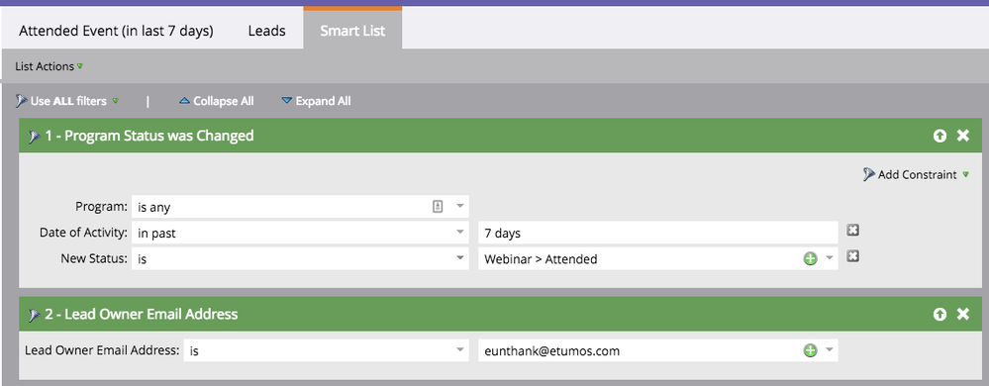Open the Attended Event (in last 7 days) tab

(x=116, y=31)
